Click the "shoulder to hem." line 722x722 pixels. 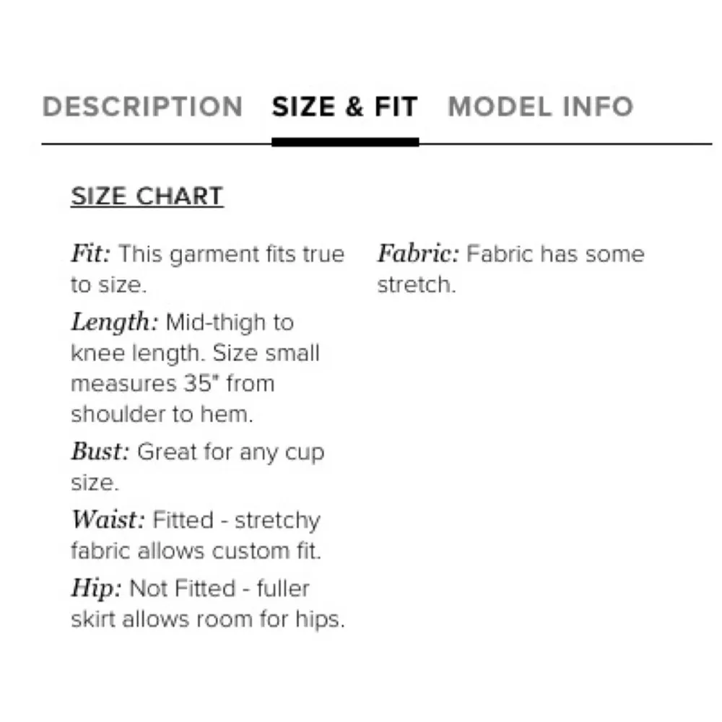click(x=162, y=414)
